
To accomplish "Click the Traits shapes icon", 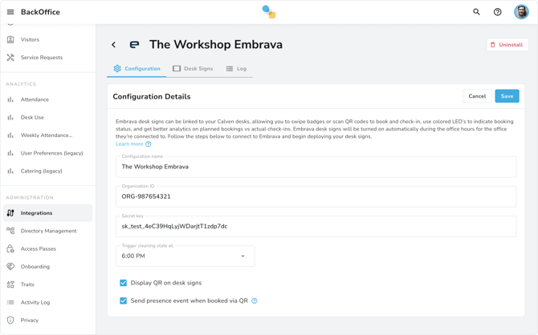I will tap(10, 285).
